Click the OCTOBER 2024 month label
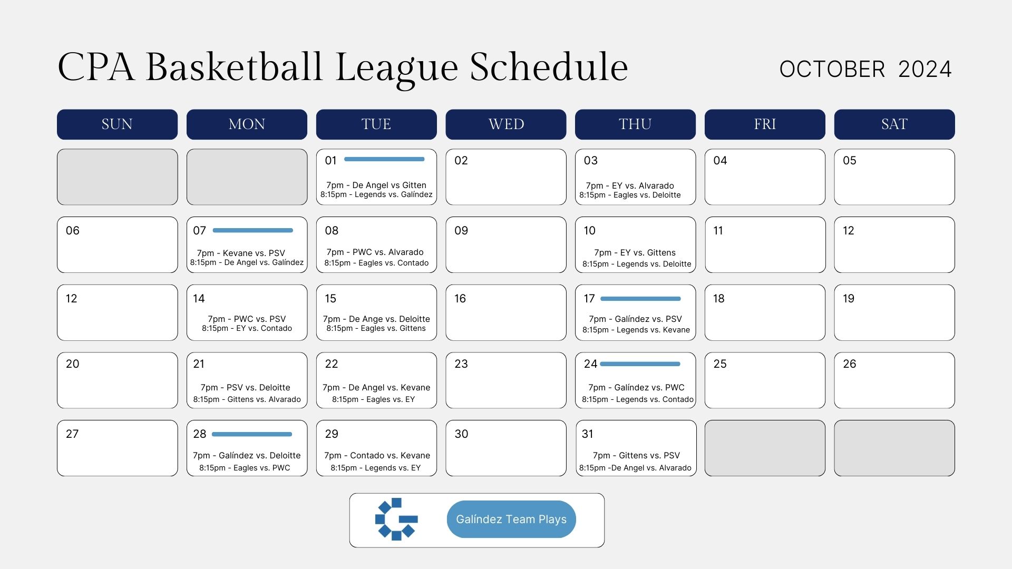This screenshot has width=1012, height=569. [x=865, y=70]
